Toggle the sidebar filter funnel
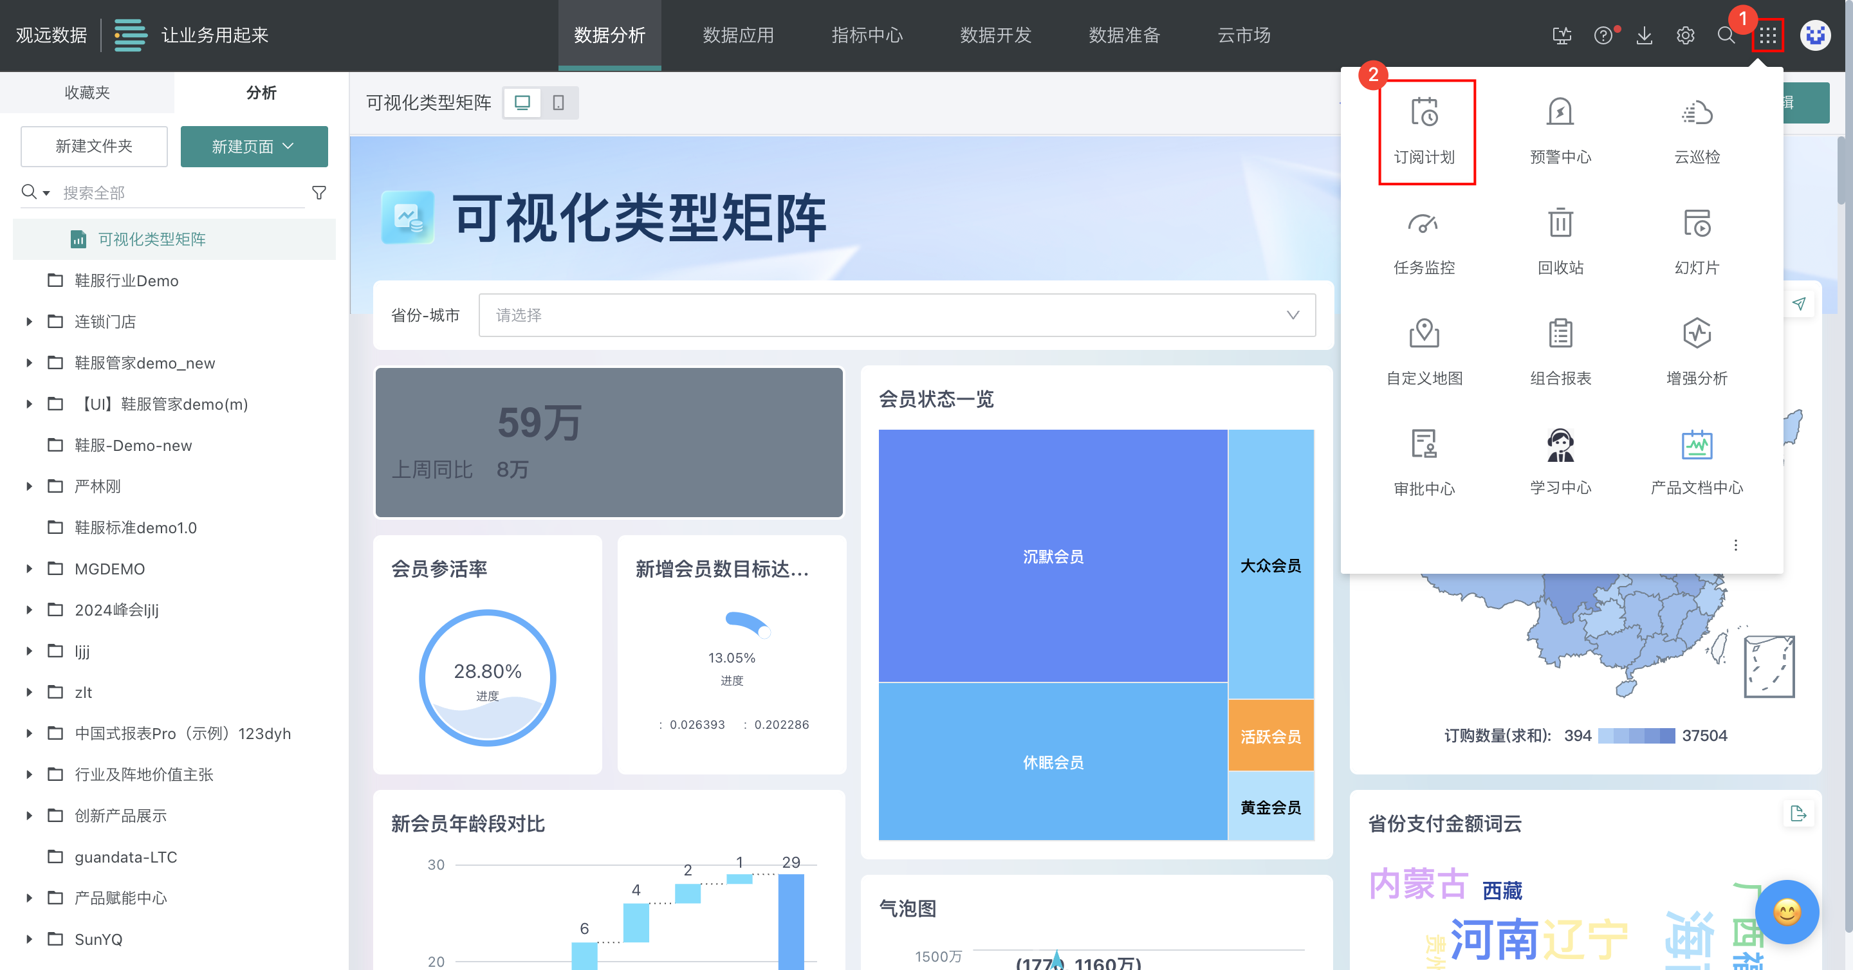Viewport: 1853px width, 970px height. (x=318, y=192)
